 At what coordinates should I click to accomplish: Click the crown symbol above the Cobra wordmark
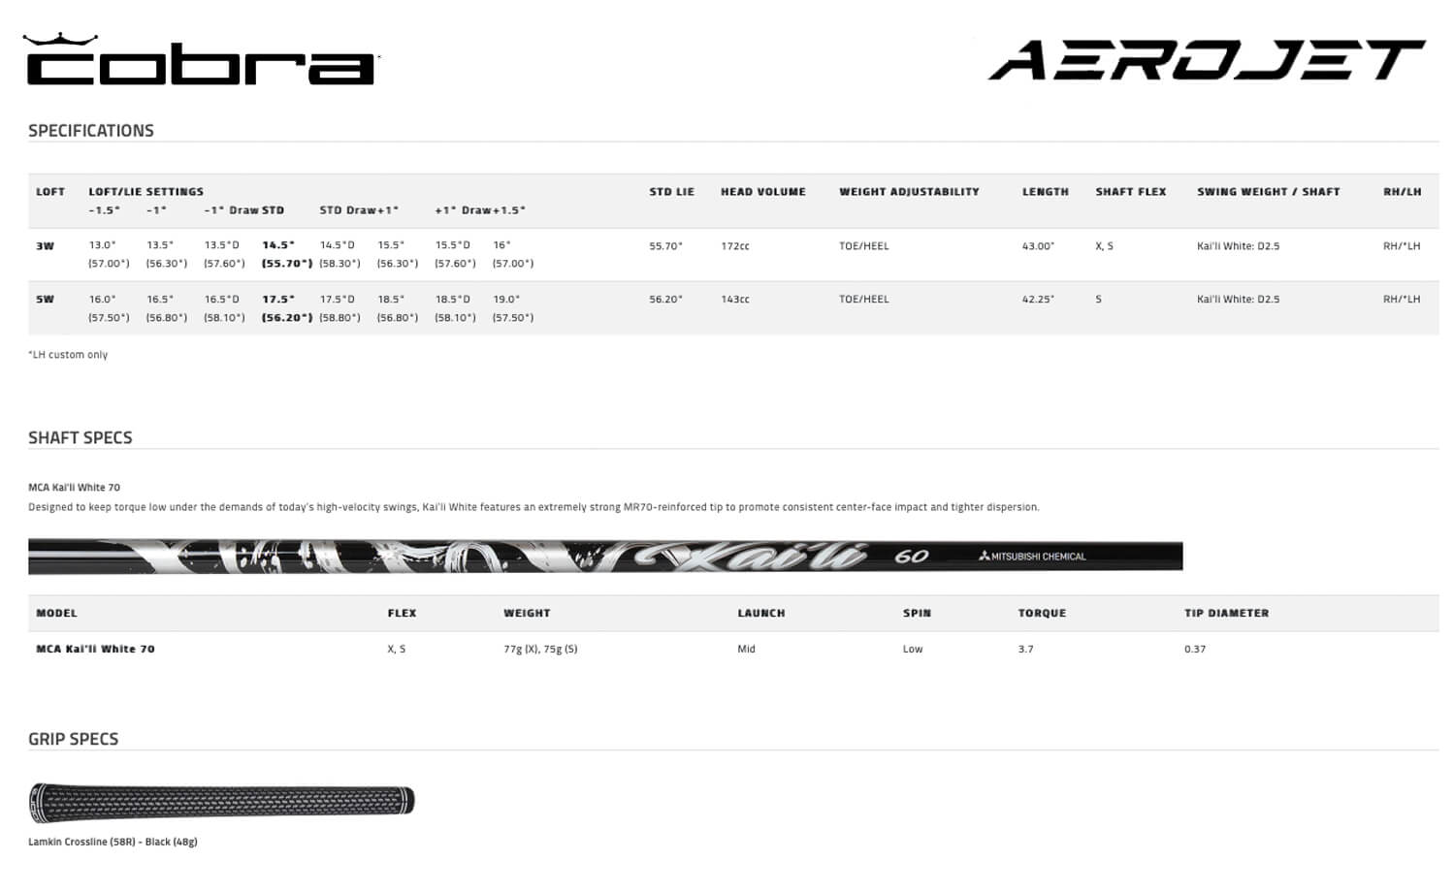60,40
